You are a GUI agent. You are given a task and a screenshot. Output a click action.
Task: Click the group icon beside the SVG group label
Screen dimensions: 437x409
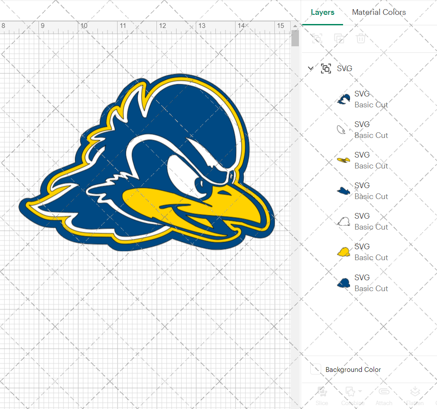326,69
